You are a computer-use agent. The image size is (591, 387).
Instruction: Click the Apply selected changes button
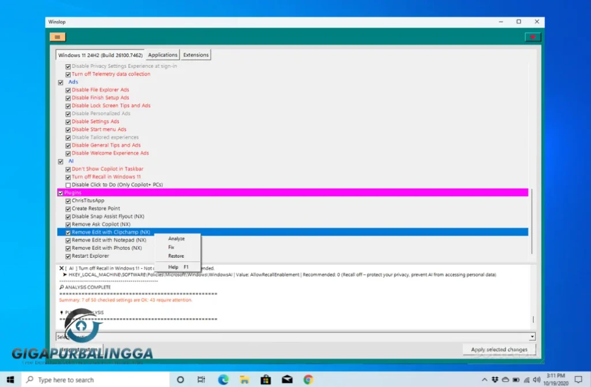499,350
